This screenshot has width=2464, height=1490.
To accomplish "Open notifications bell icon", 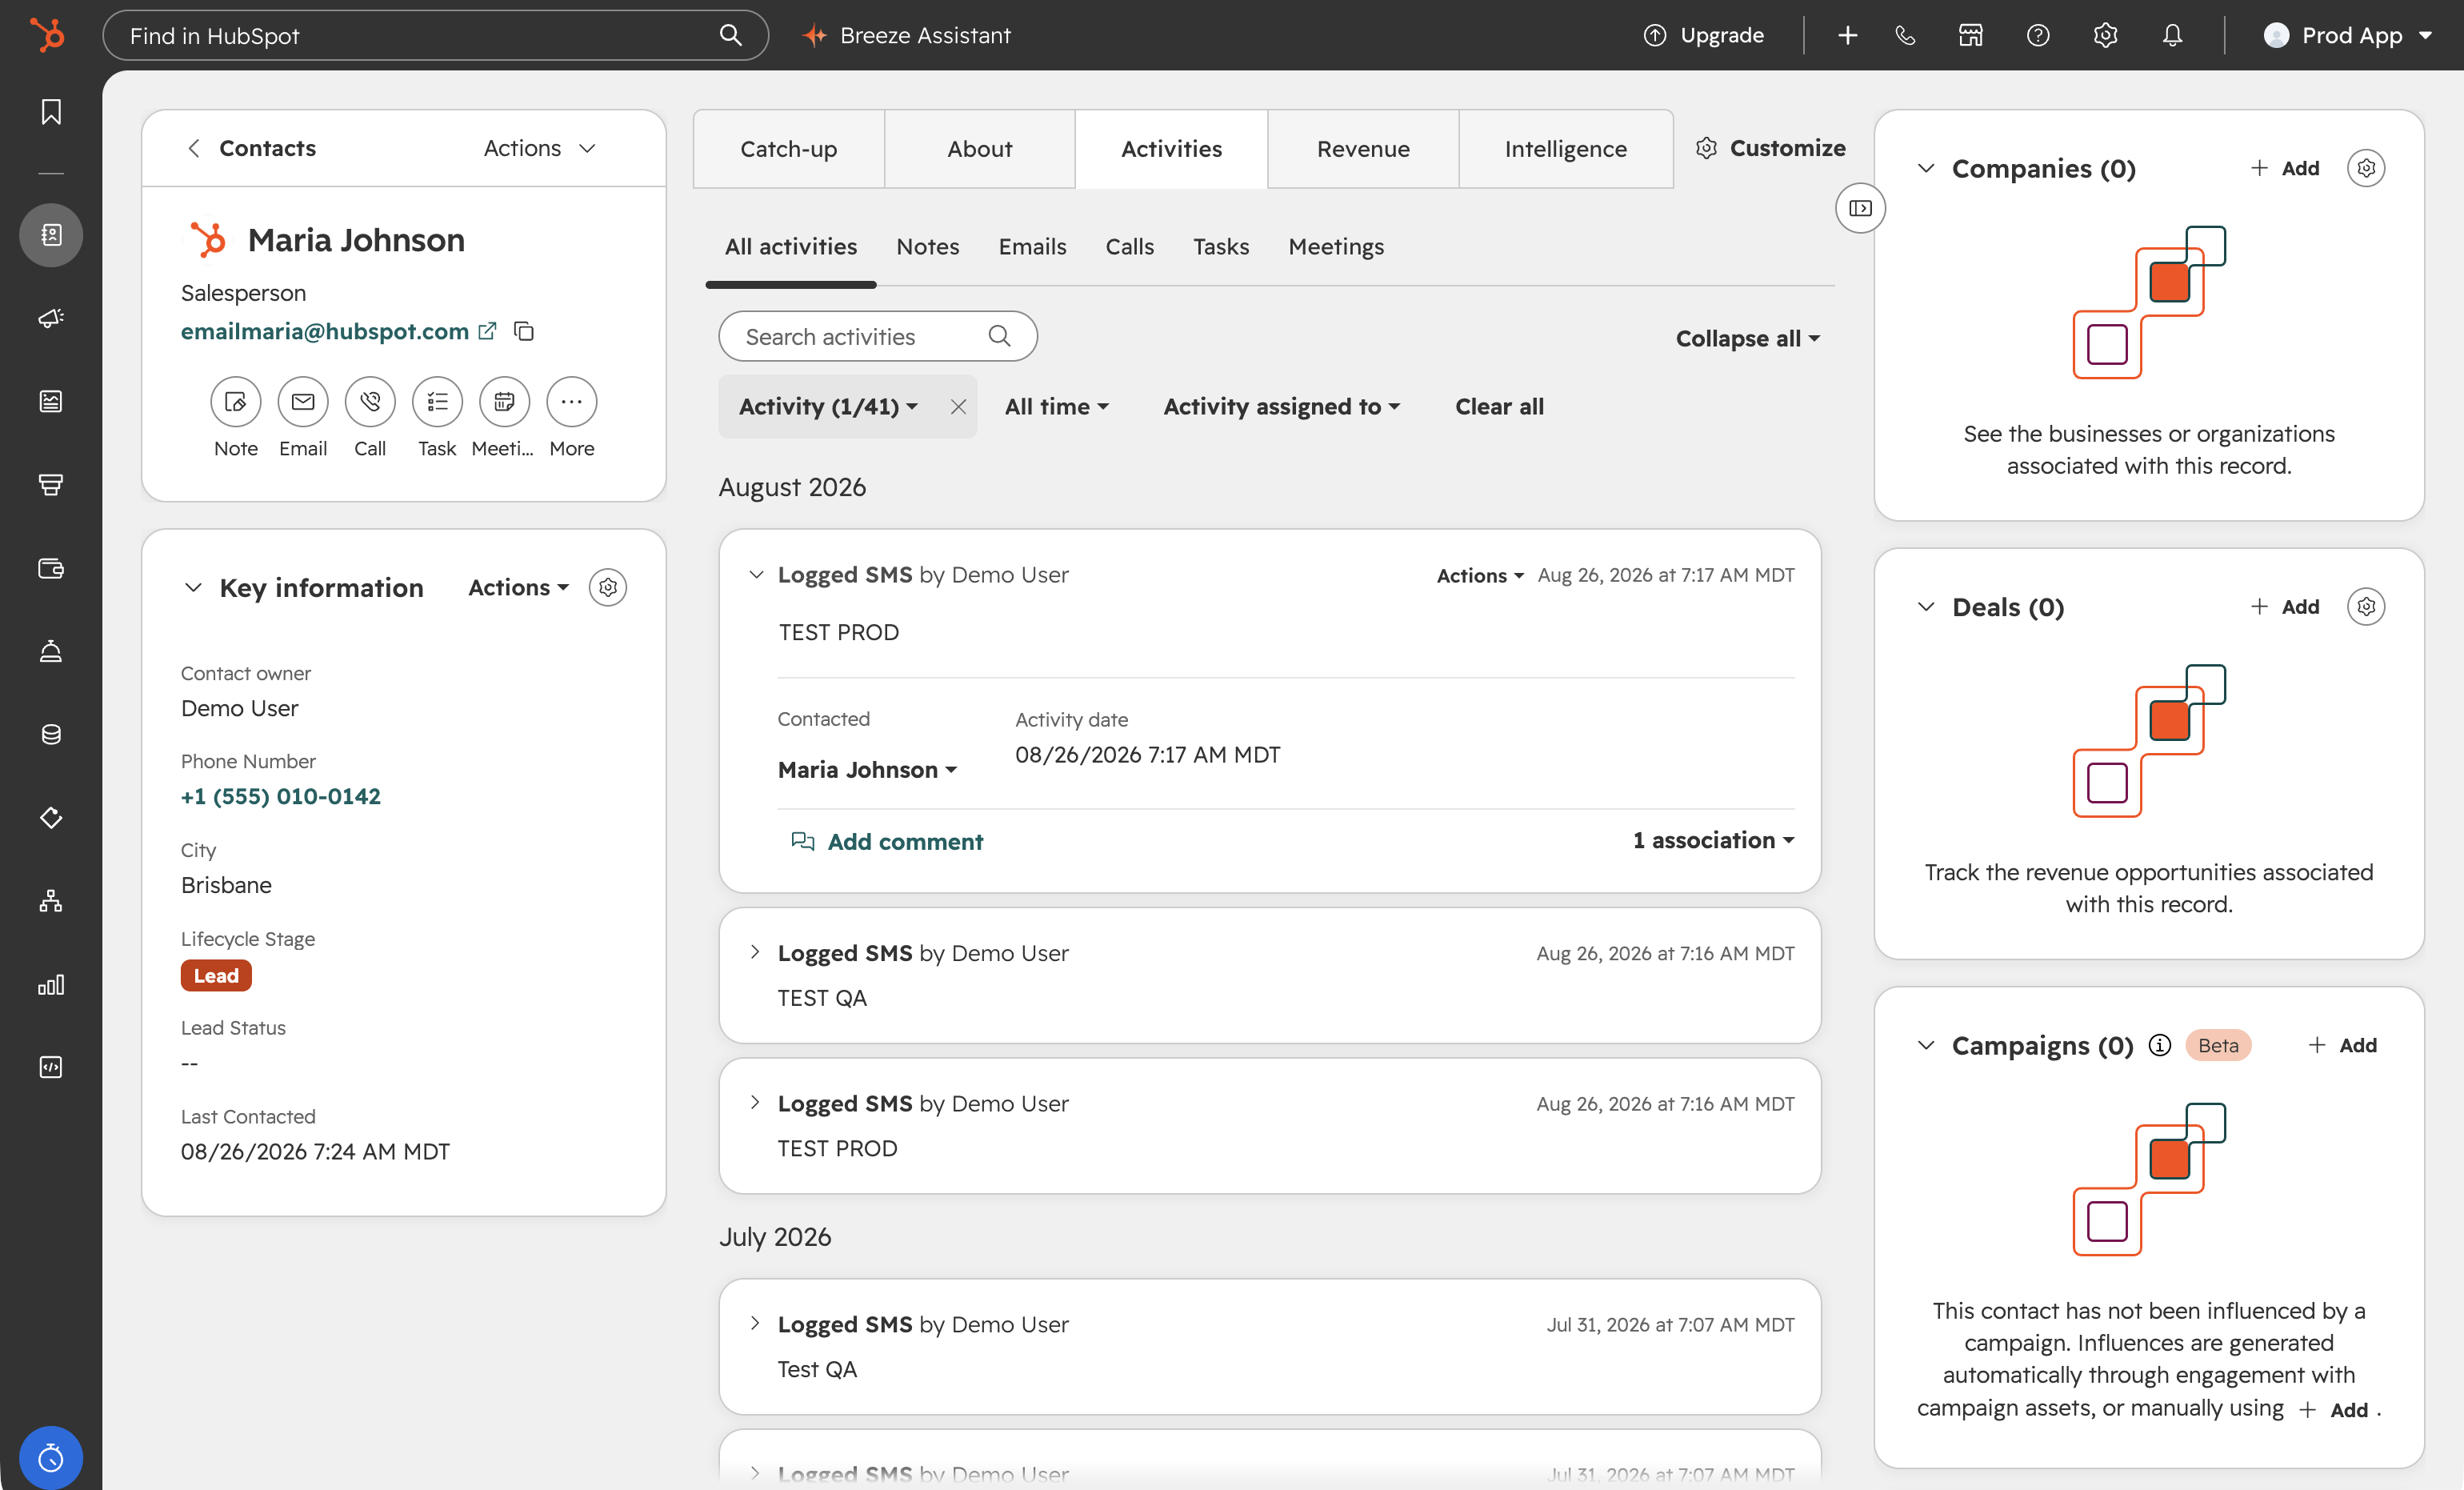I will tap(2172, 35).
